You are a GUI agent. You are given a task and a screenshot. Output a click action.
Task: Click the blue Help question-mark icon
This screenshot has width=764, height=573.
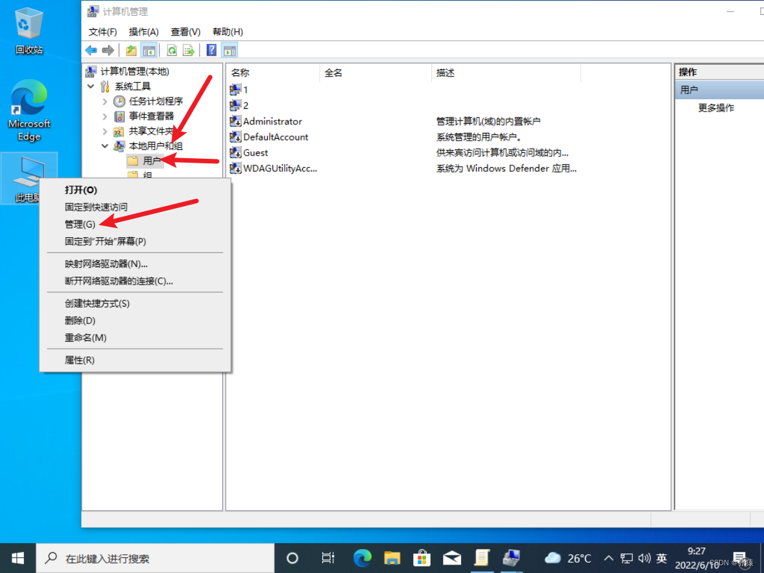[211, 50]
